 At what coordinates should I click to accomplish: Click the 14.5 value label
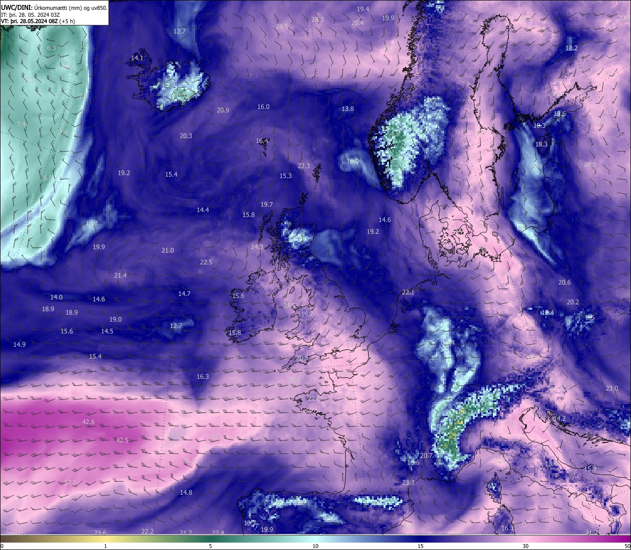click(x=107, y=331)
